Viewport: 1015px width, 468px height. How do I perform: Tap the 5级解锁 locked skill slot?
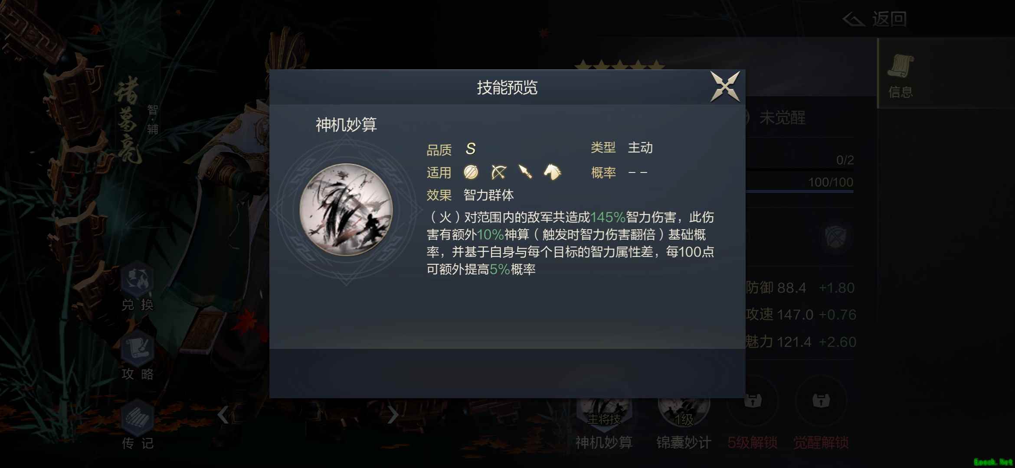coord(753,416)
